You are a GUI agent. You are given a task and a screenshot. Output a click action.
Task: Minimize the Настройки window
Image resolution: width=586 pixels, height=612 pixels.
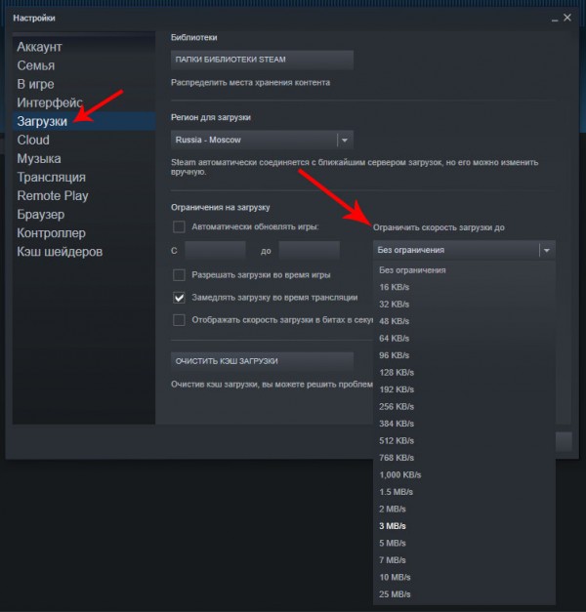(x=555, y=19)
